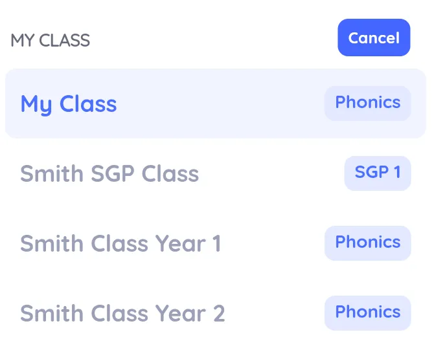
Task: Click the "Smith SGP Class" name text
Action: pos(109,174)
